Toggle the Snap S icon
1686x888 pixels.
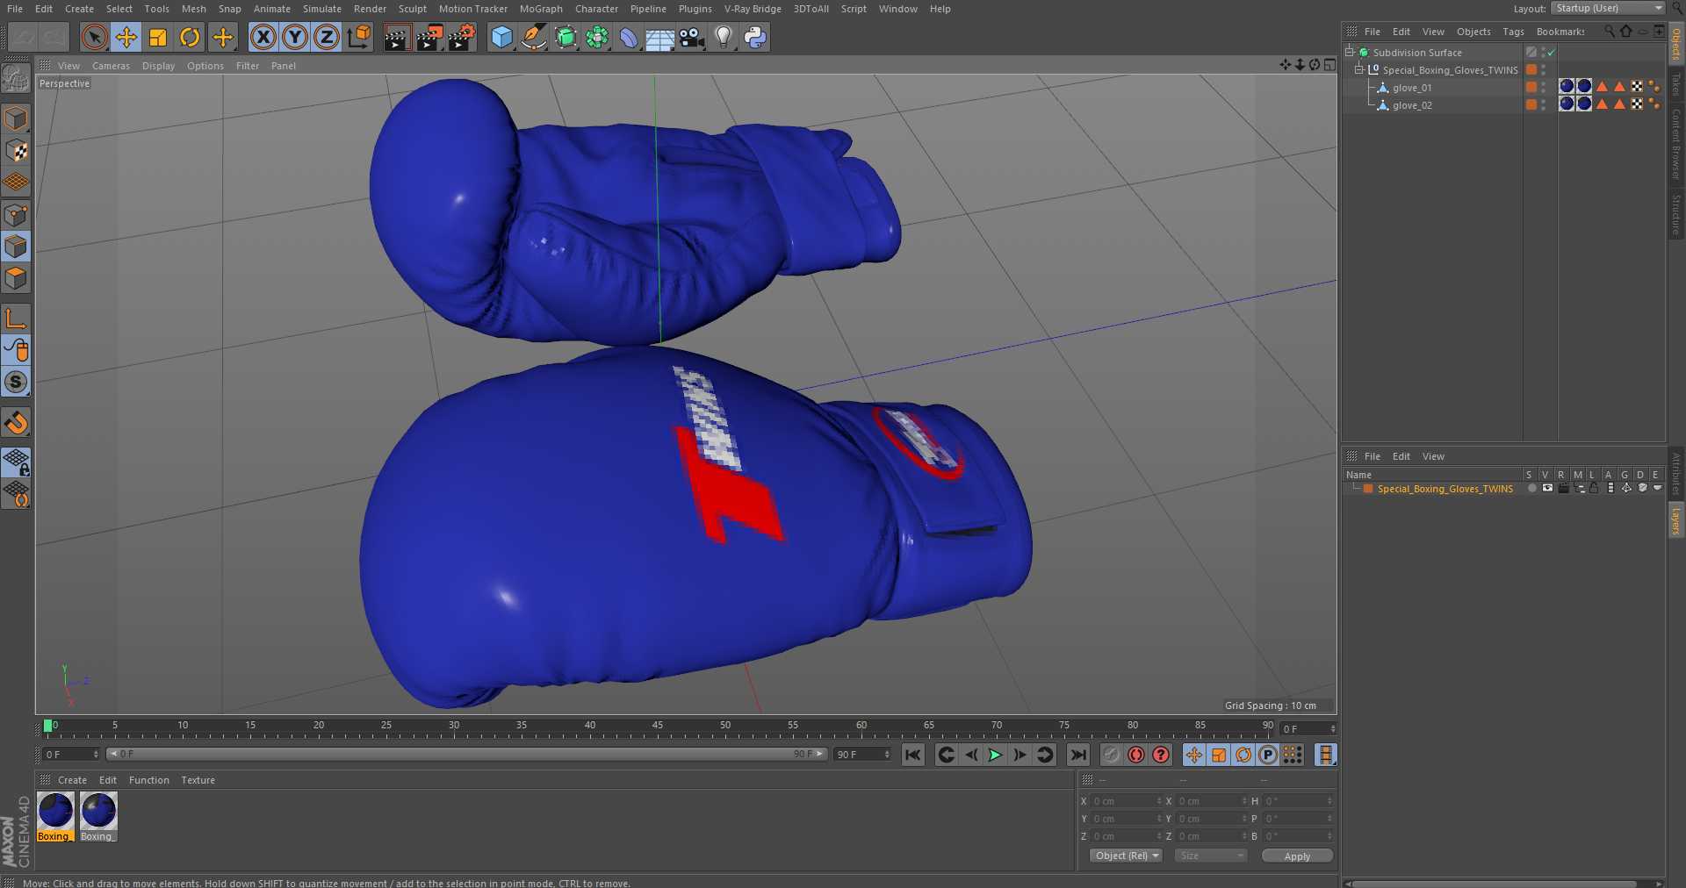coord(16,382)
